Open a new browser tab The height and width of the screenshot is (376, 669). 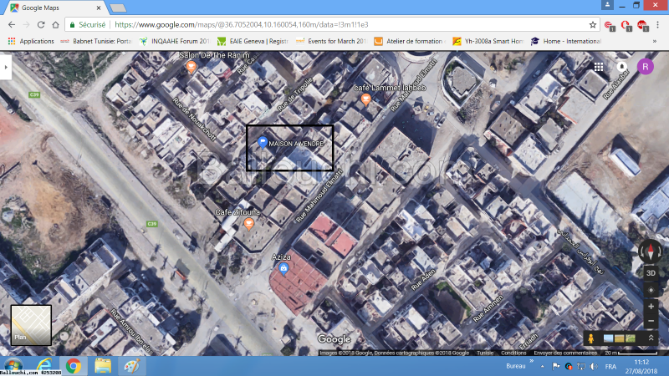tap(118, 8)
